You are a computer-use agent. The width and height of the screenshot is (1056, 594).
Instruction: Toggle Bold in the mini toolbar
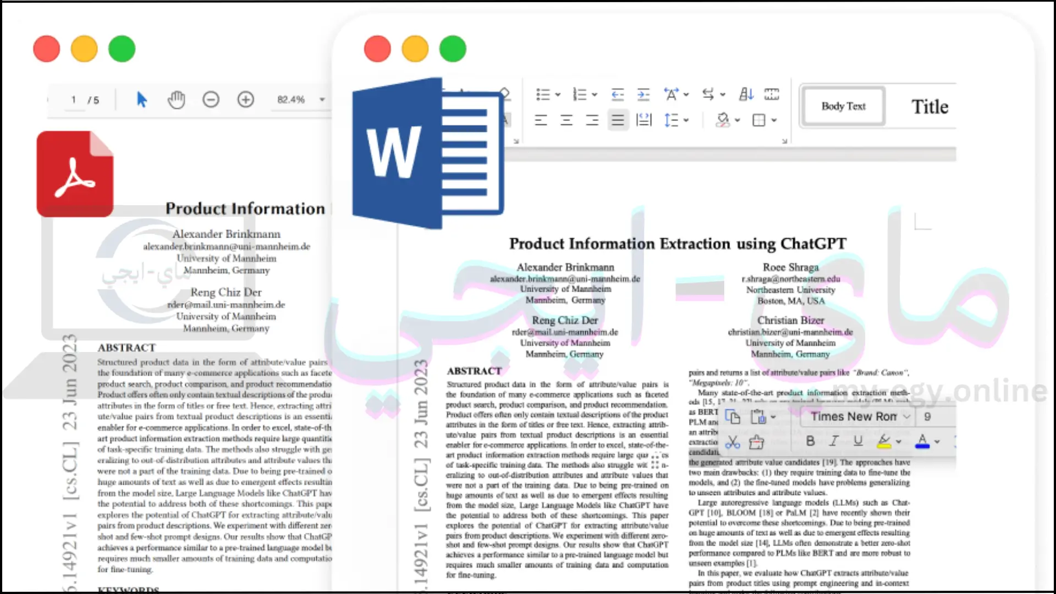pyautogui.click(x=810, y=441)
